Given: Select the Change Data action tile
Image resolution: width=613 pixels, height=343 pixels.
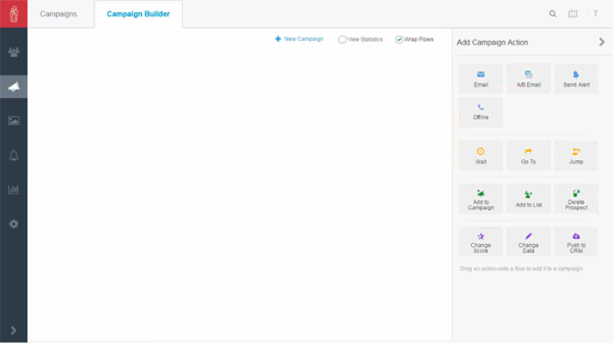Looking at the screenshot, I should point(529,241).
